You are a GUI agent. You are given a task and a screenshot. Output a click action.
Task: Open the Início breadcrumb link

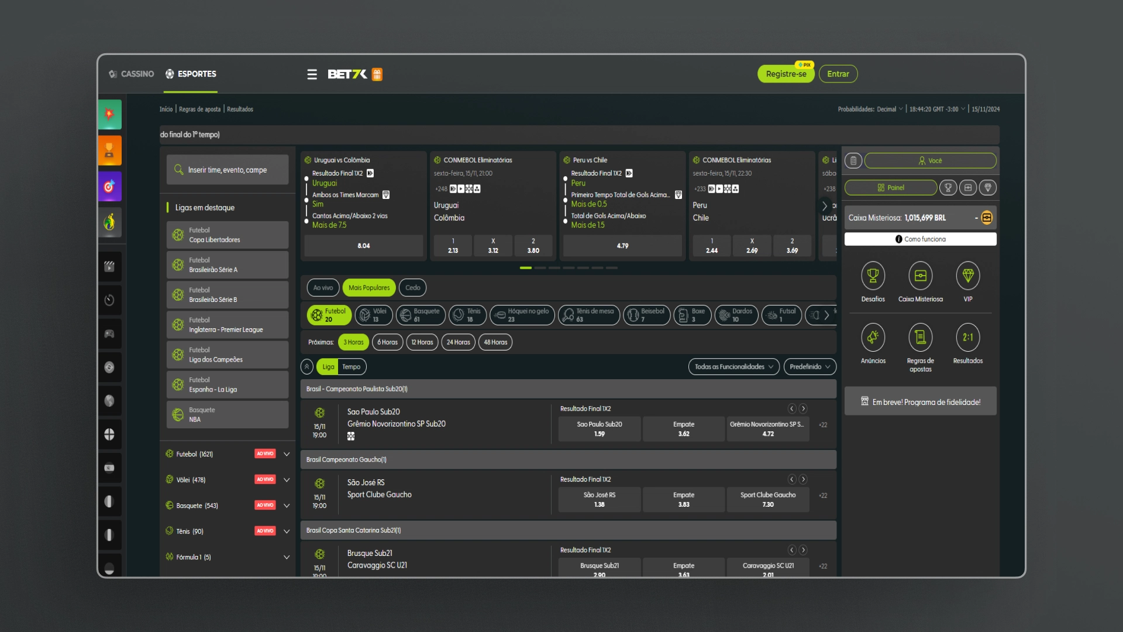pyautogui.click(x=166, y=109)
